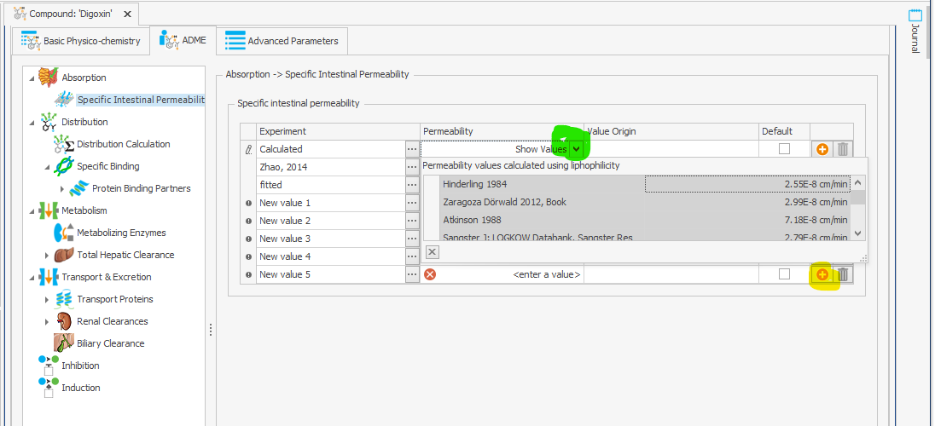935x426 pixels.
Task: Click the plus icon in New value 5 row
Action: point(822,274)
